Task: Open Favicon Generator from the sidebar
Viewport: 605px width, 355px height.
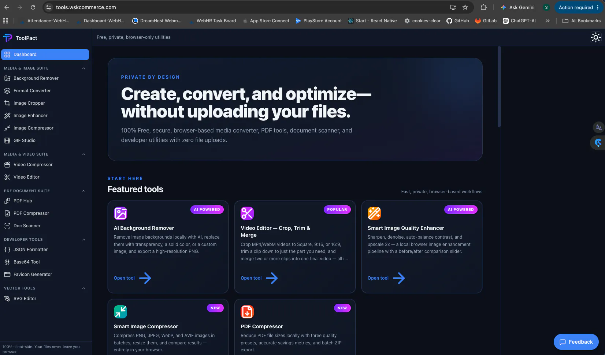Action: tap(45, 274)
